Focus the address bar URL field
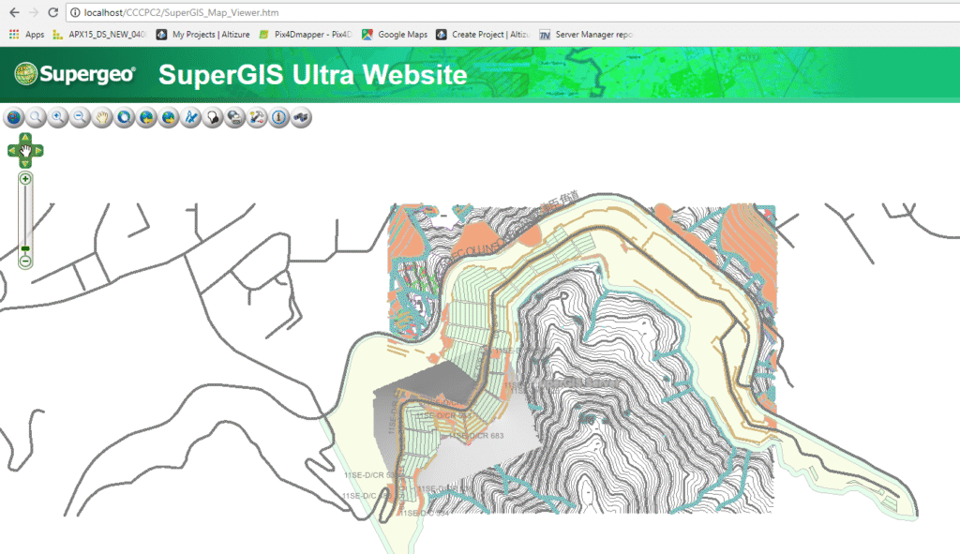The height and width of the screenshot is (554, 960). (515, 12)
